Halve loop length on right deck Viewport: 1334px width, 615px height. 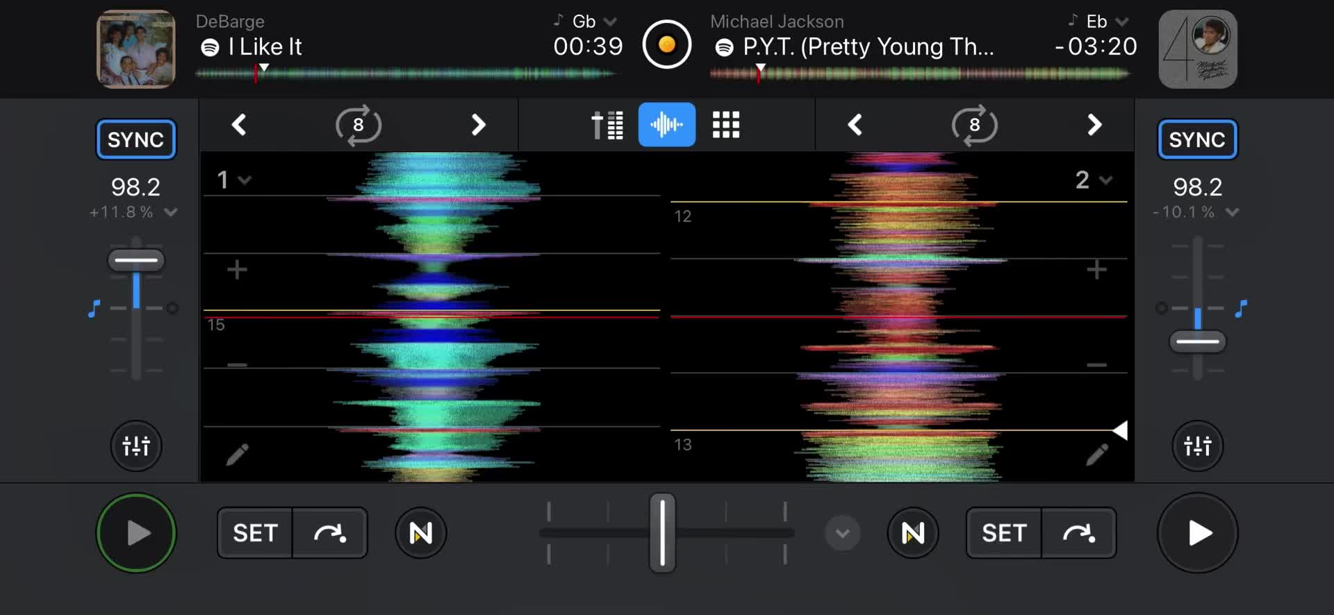click(x=855, y=125)
